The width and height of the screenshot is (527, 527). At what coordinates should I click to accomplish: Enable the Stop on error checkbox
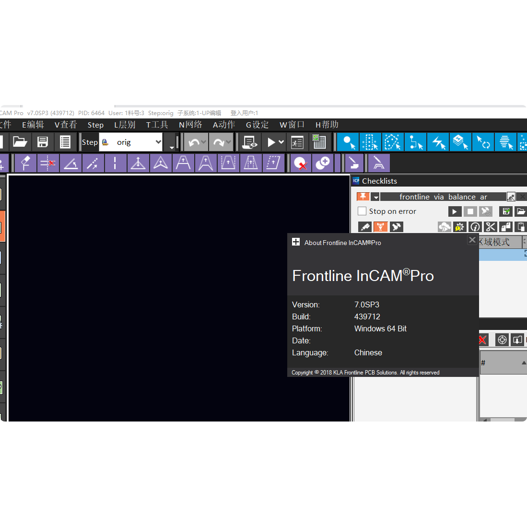[362, 211]
